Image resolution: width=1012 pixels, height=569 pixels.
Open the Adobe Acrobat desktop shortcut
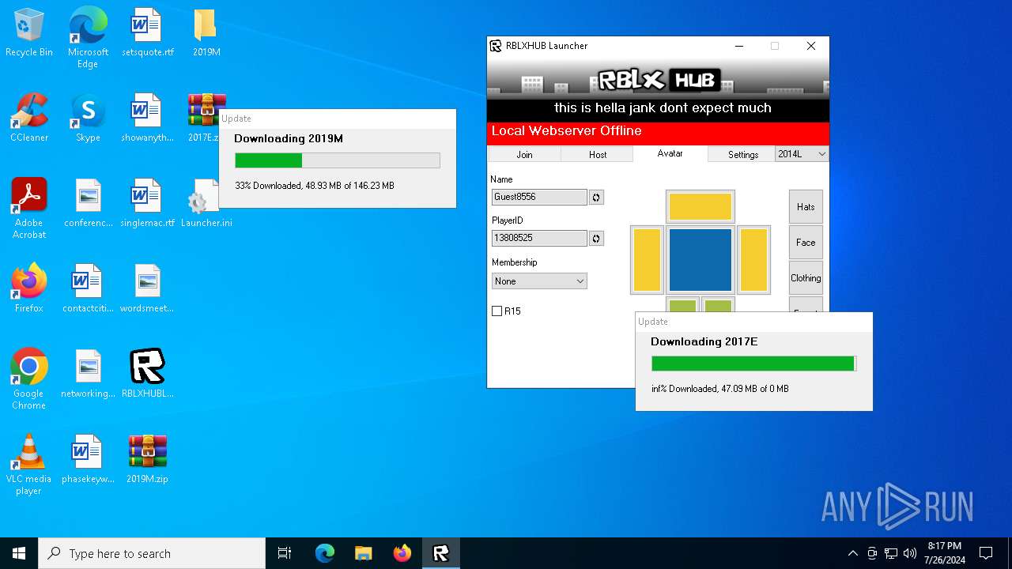pyautogui.click(x=29, y=209)
